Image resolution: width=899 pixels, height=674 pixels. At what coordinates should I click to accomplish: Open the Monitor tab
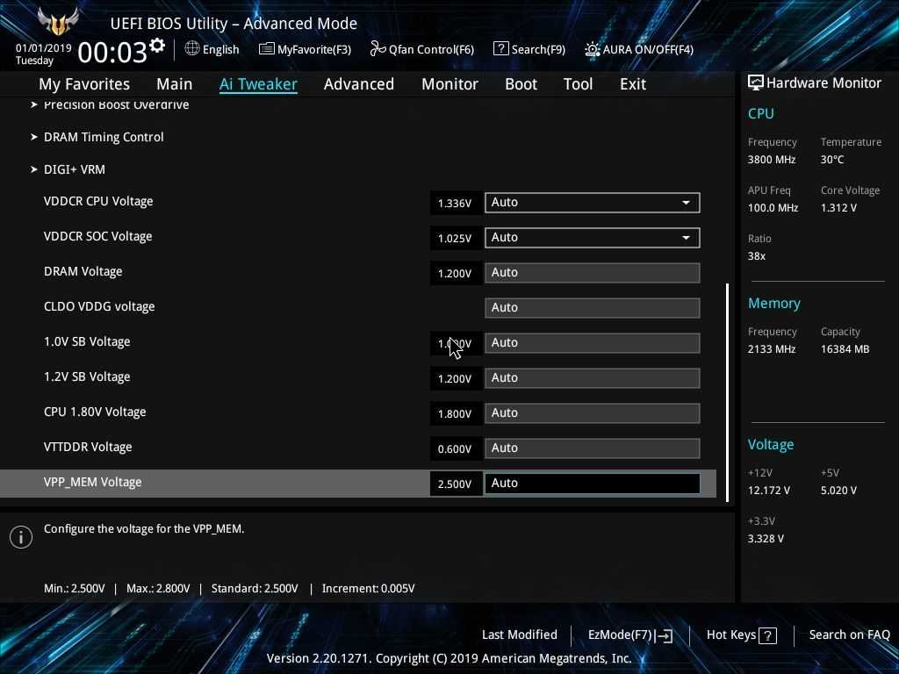[449, 84]
